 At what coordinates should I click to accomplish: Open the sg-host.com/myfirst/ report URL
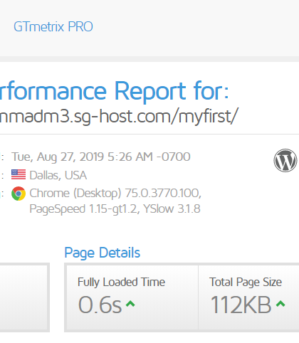[119, 116]
